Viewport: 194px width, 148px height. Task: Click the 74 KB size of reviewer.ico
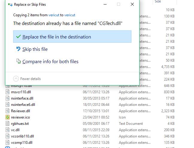(x=170, y=117)
